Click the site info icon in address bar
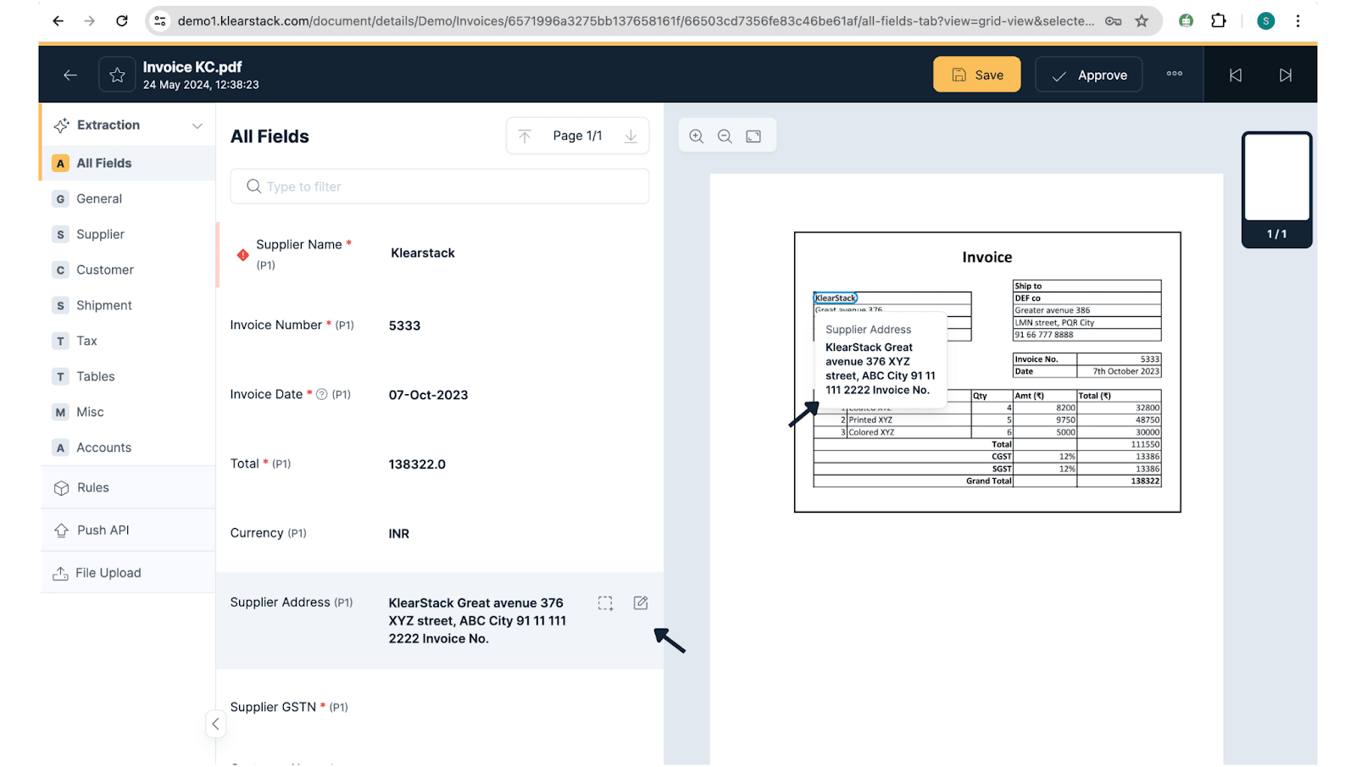Viewport: 1356px width, 767px height. coord(160,21)
